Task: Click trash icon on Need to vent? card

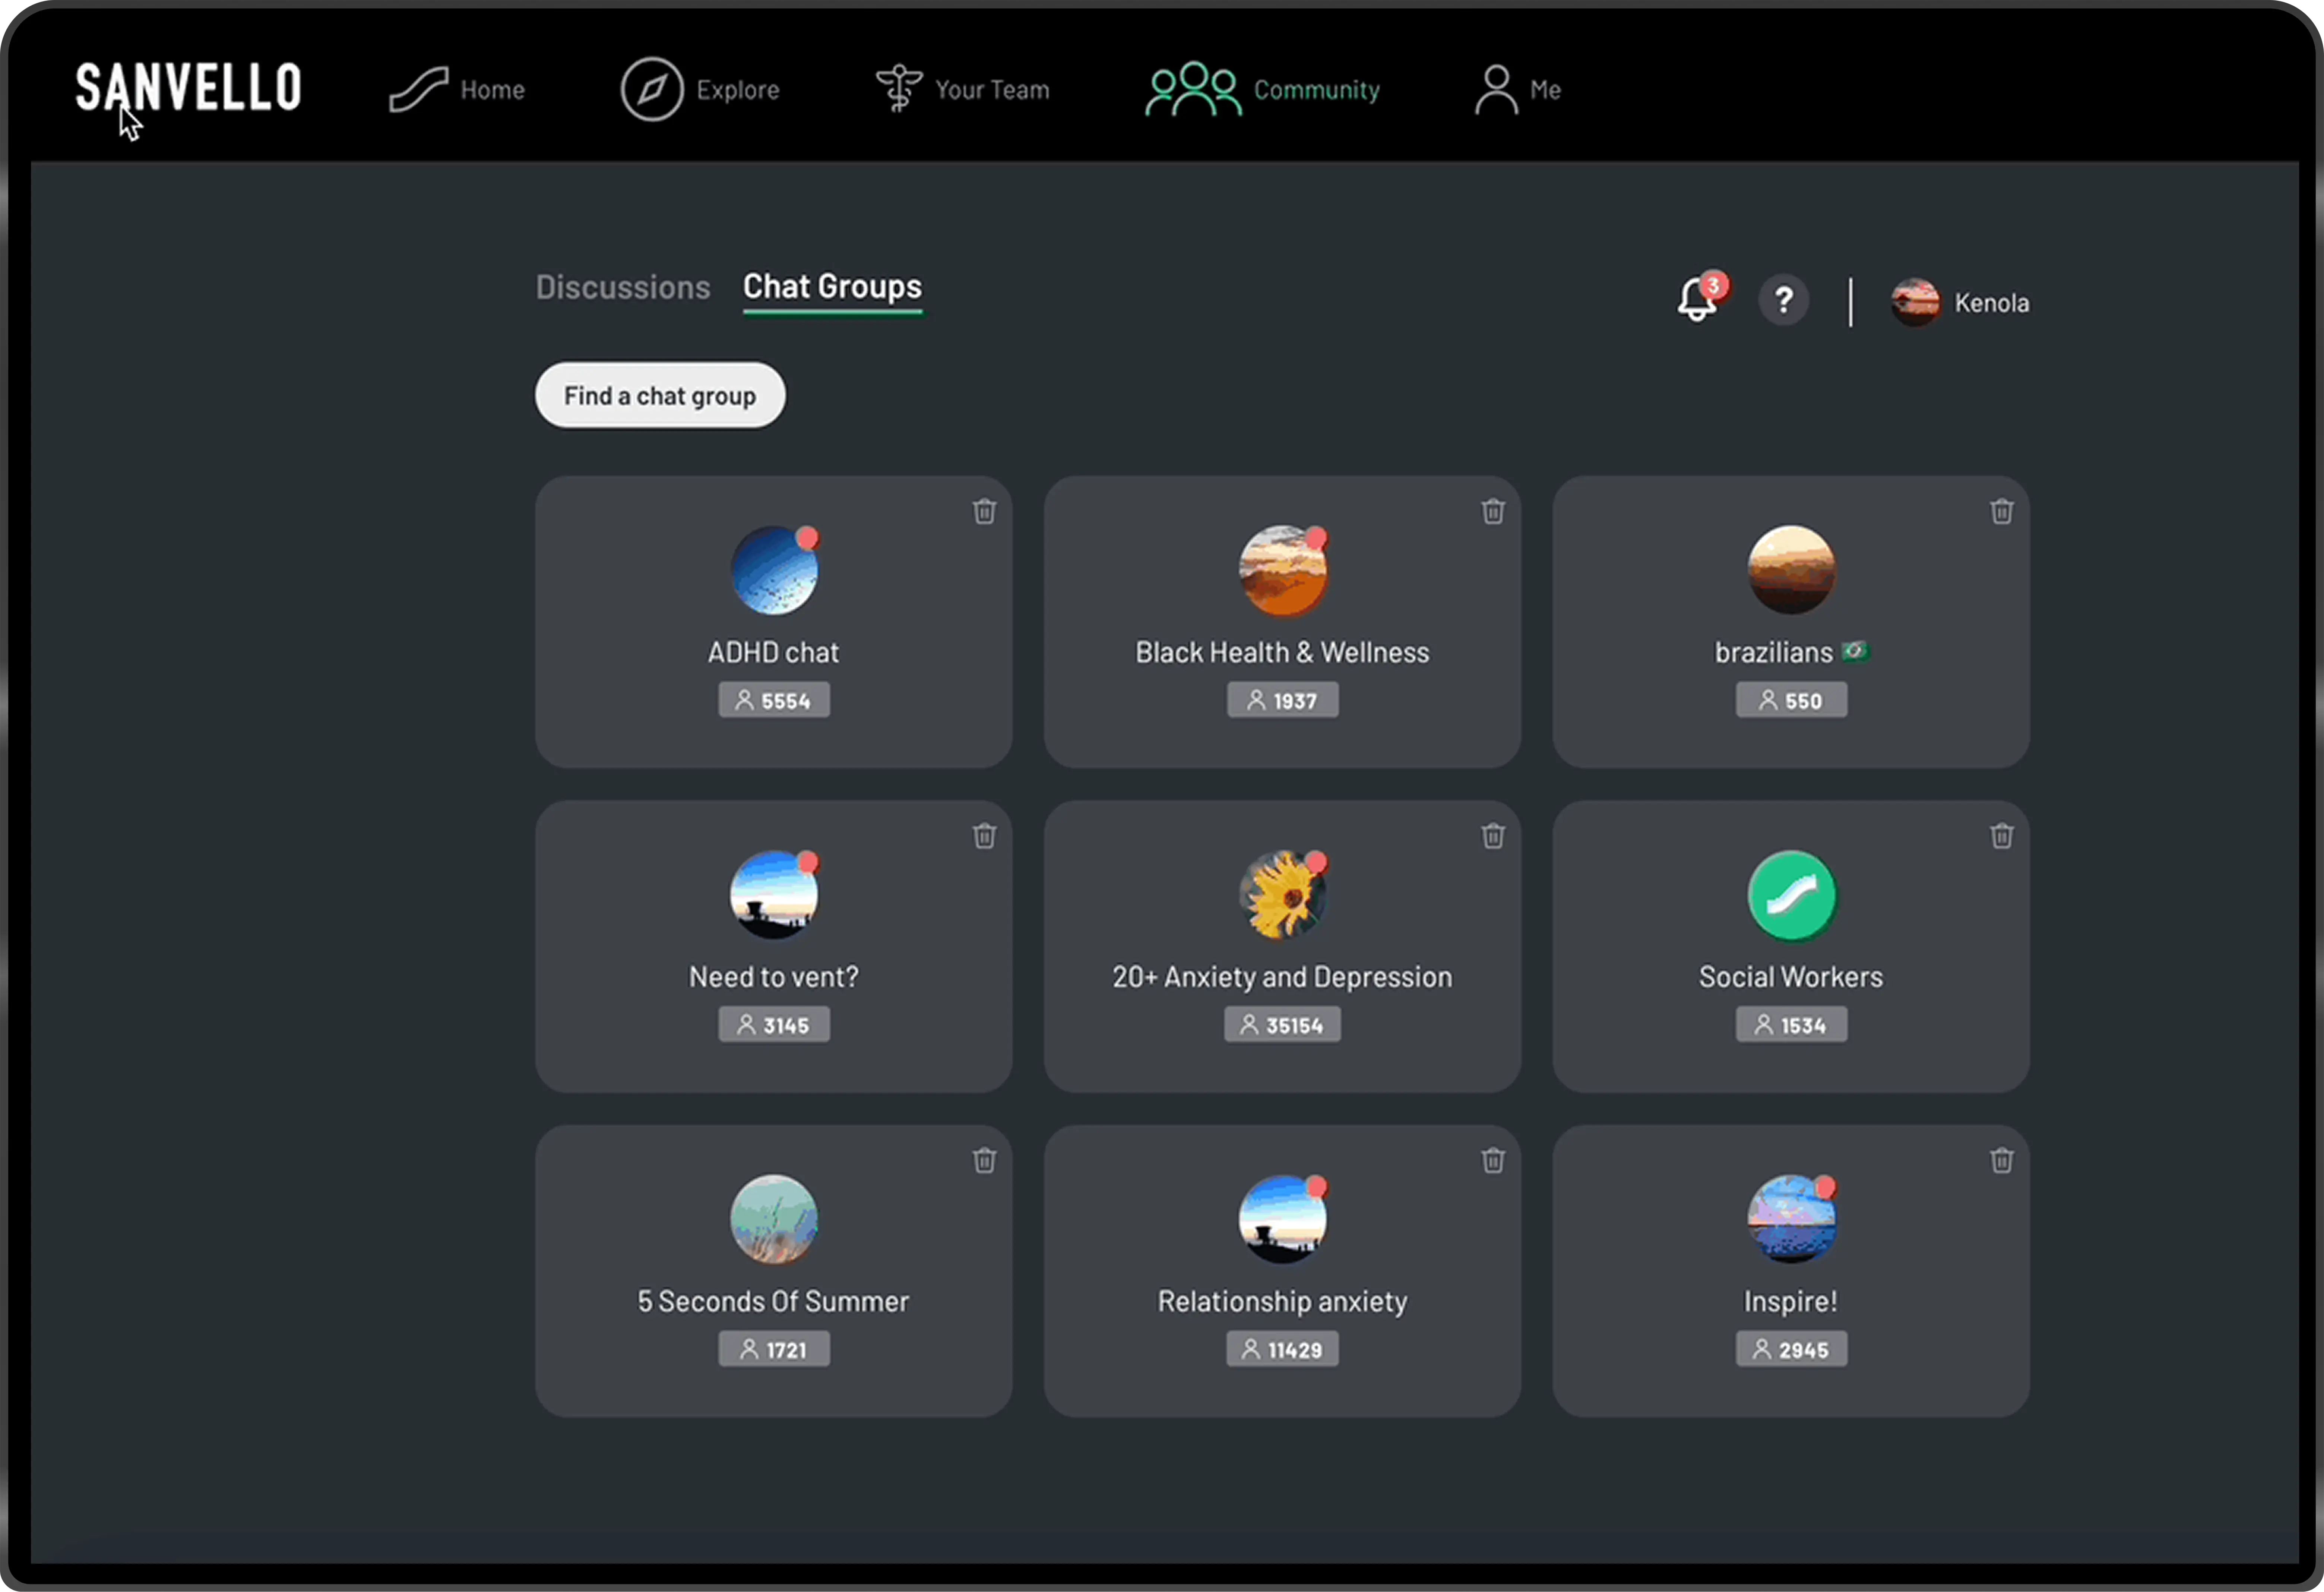Action: [984, 836]
